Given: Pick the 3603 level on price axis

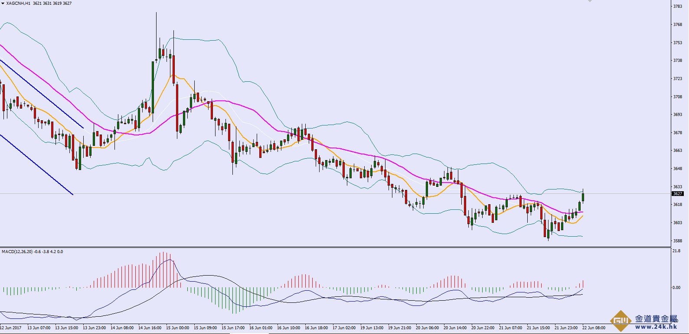Looking at the screenshot, I should click(x=678, y=223).
